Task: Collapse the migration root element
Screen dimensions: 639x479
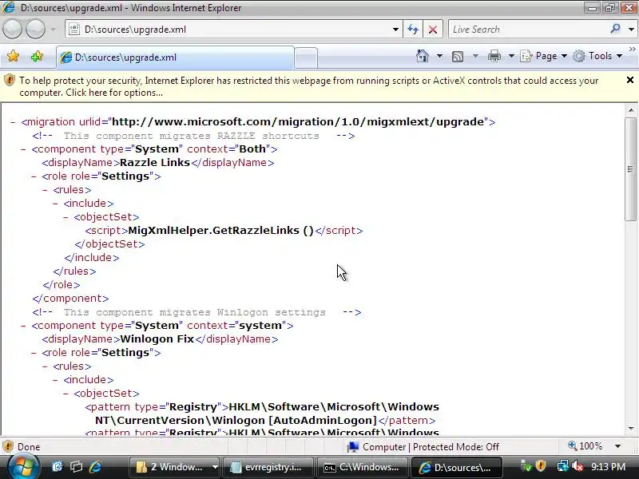Action: click(13, 122)
